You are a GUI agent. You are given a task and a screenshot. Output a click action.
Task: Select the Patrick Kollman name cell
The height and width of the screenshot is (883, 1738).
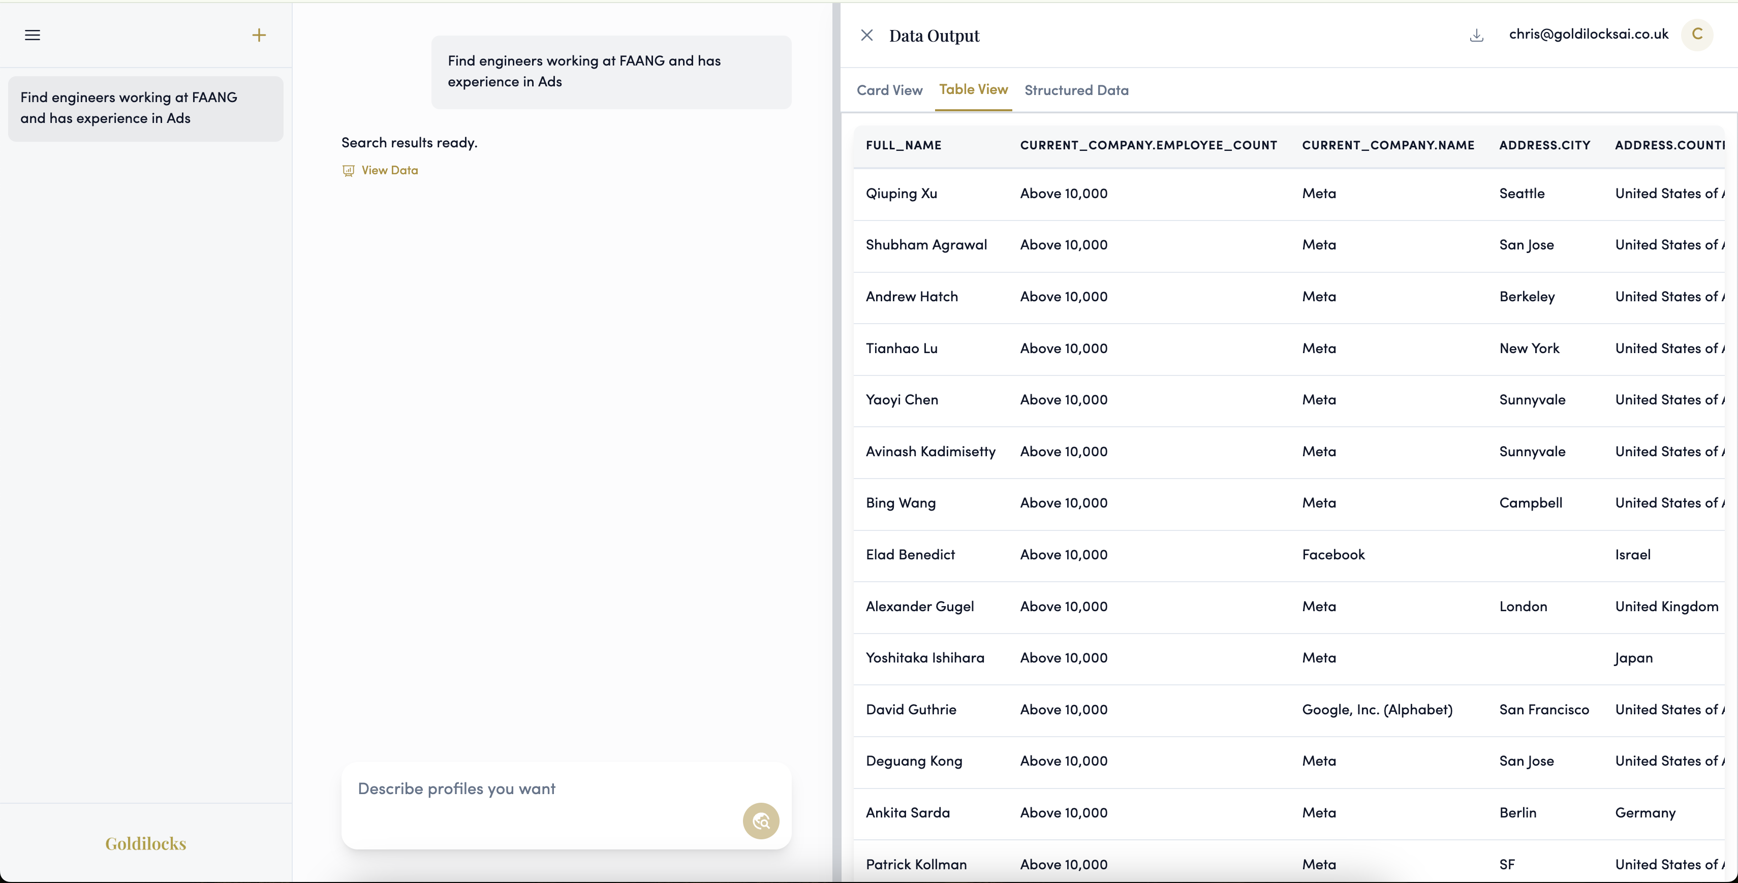coord(916,865)
